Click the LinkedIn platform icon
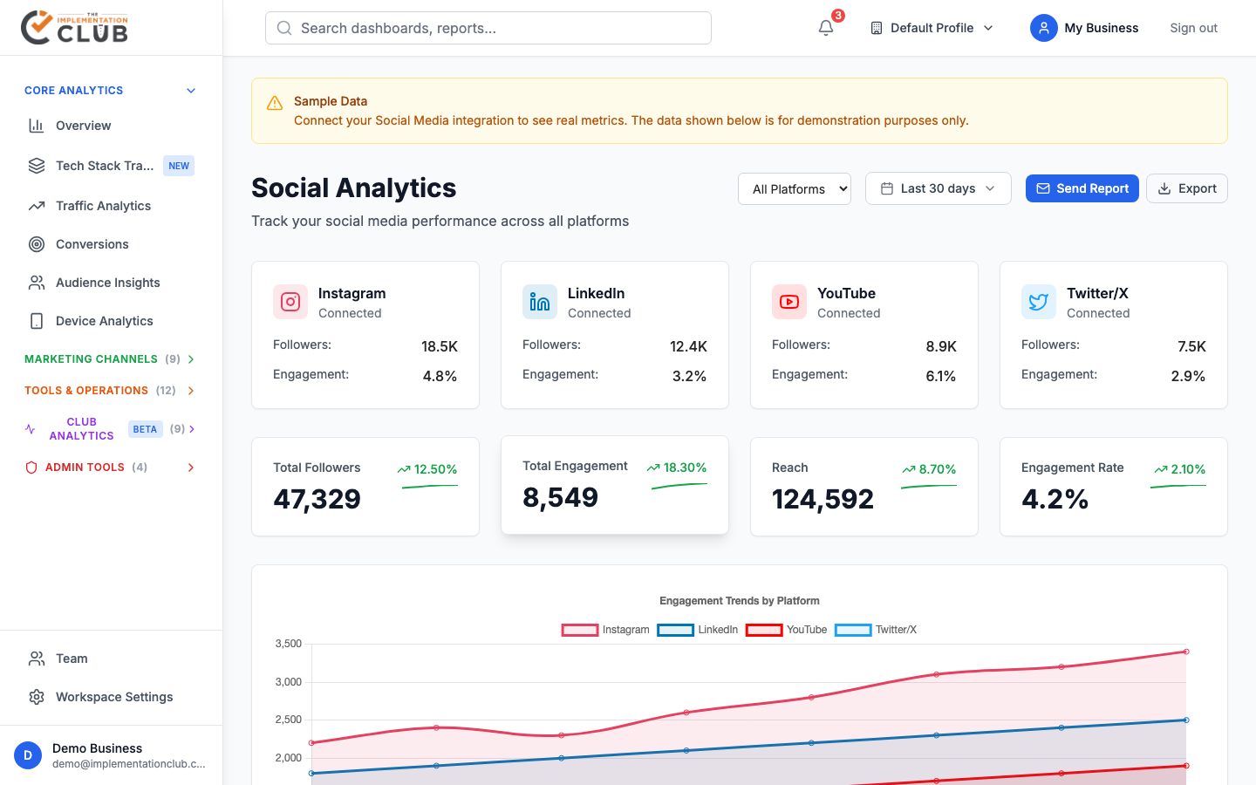The image size is (1256, 785). pos(540,302)
